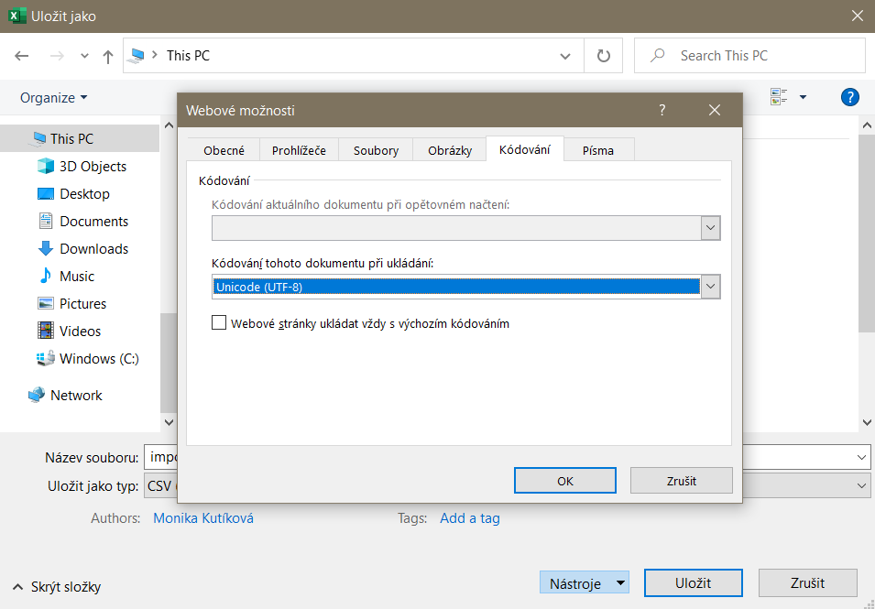Image resolution: width=875 pixels, height=609 pixels.
Task: Click the Search This PC field
Action: coord(749,56)
